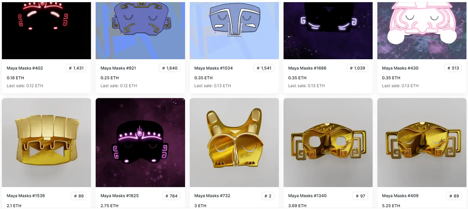Open the Maya Masks #409 gold mask image

click(422, 142)
